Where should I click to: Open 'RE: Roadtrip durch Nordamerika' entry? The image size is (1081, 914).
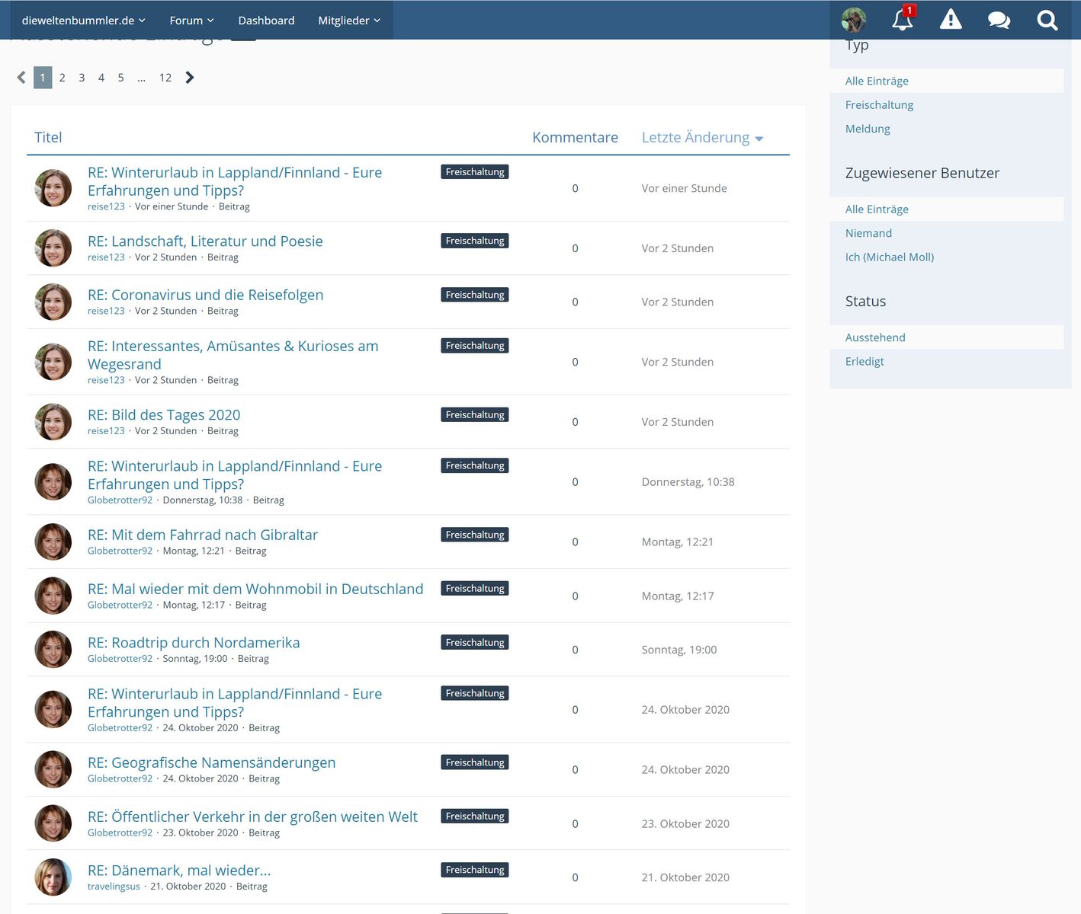[194, 643]
